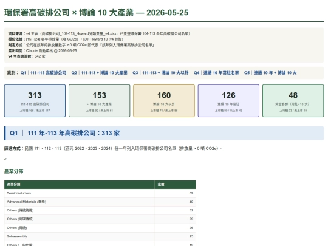Click the 篩選方式 description paragraph
328x246 pixels.
click(x=113, y=149)
